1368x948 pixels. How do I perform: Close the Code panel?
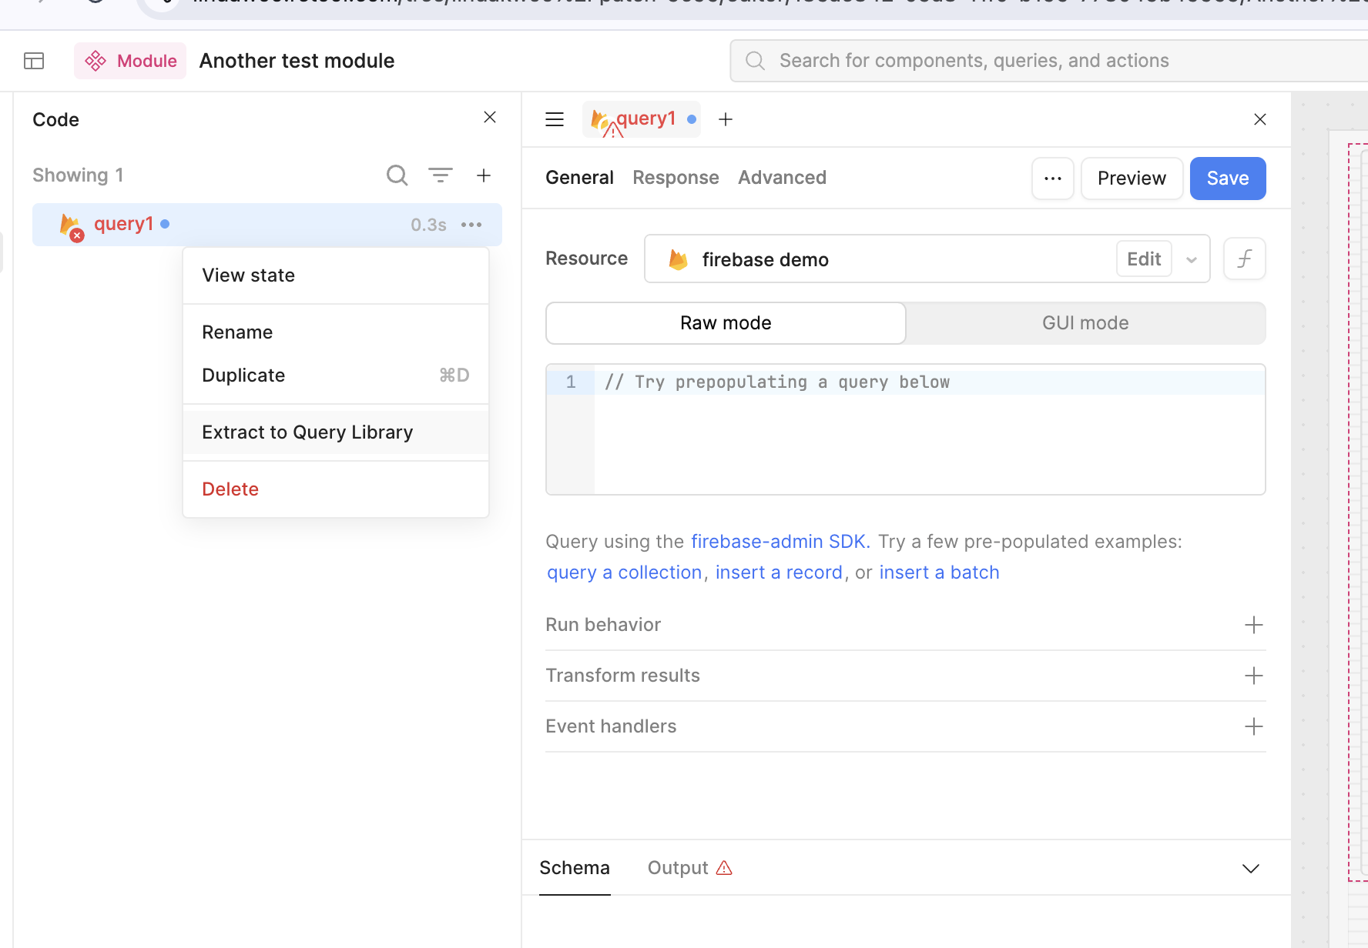coord(490,117)
